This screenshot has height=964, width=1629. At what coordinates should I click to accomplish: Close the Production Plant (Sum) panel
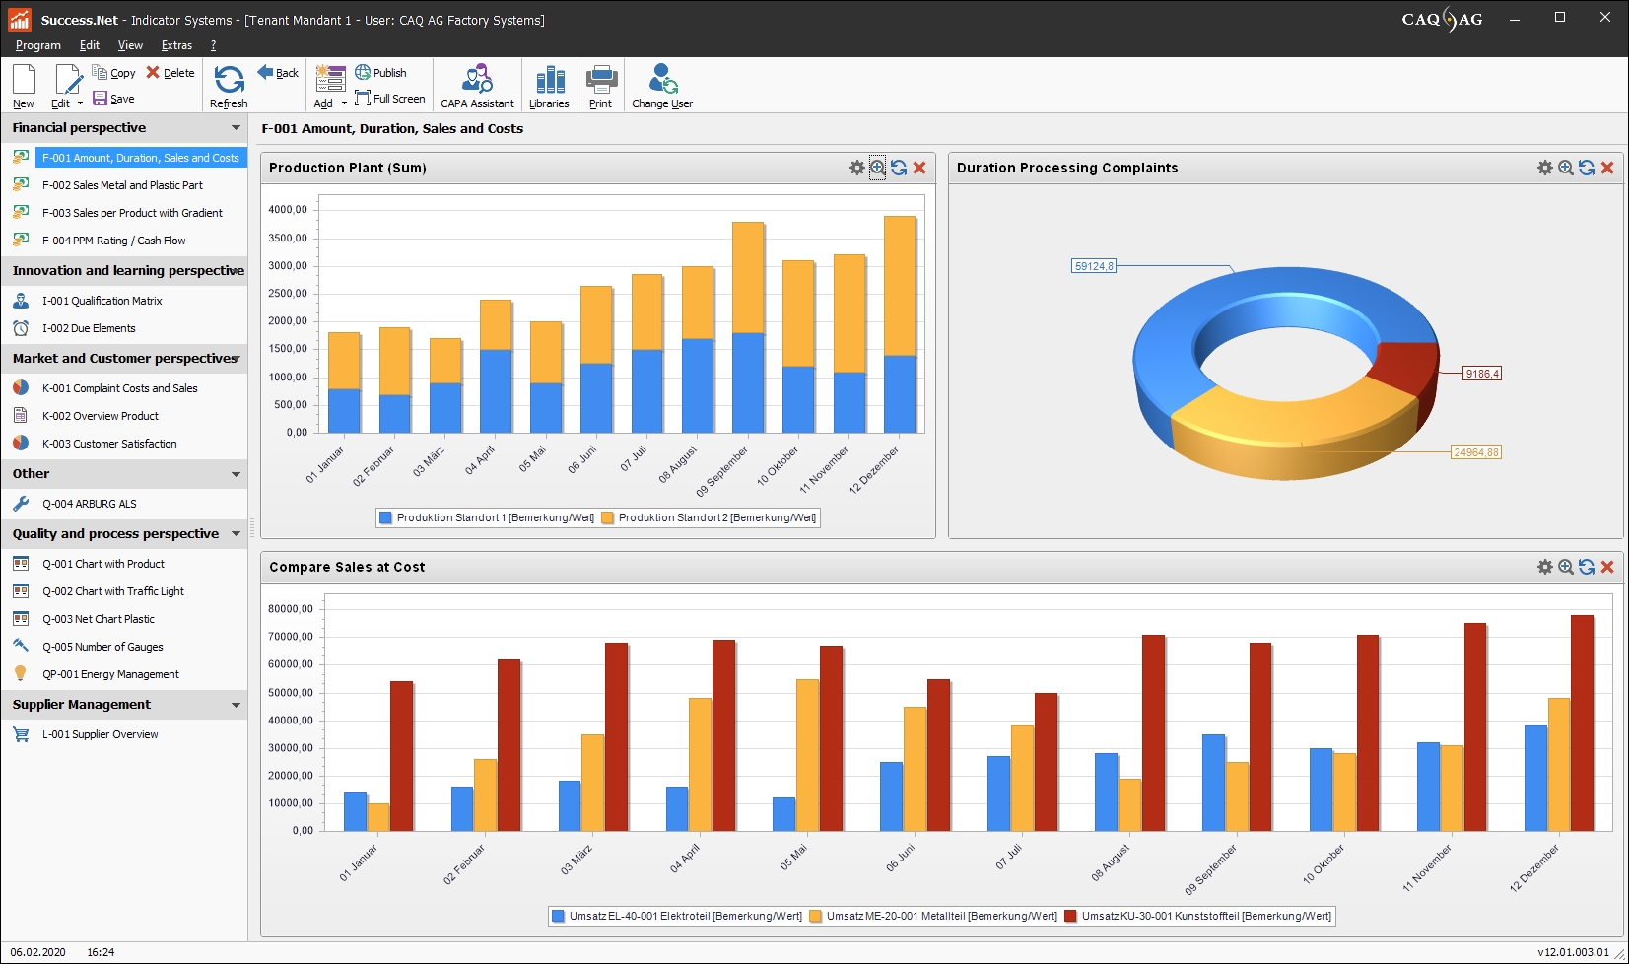[919, 168]
